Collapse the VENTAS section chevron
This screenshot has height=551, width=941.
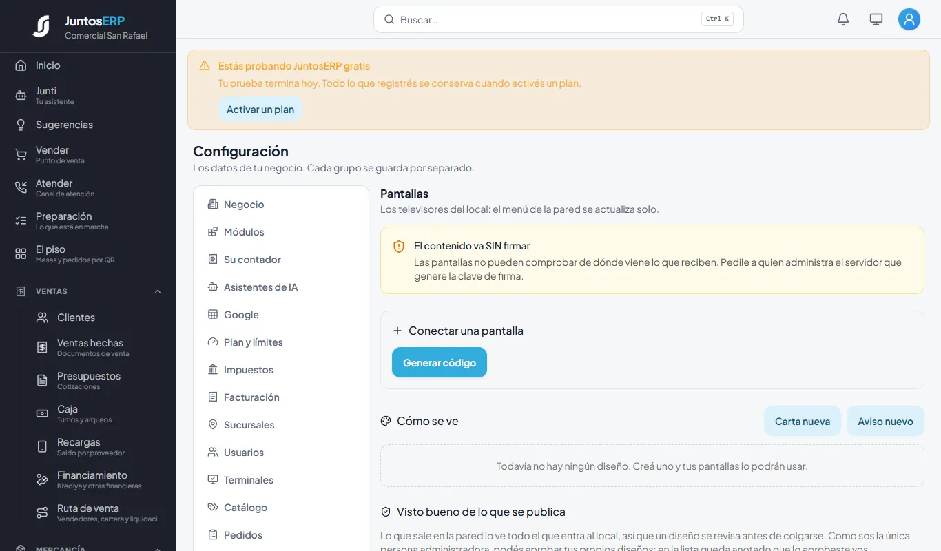(x=158, y=291)
